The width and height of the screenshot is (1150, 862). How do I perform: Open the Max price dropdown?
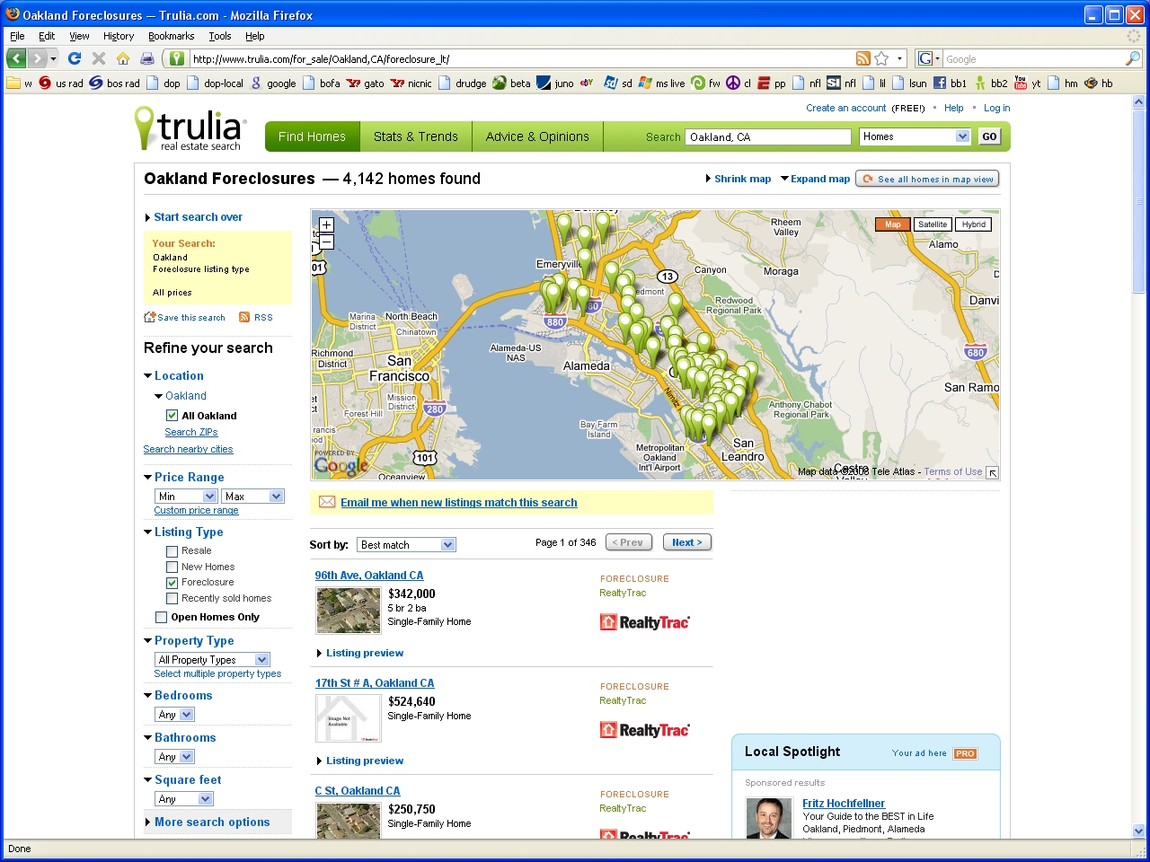(252, 496)
